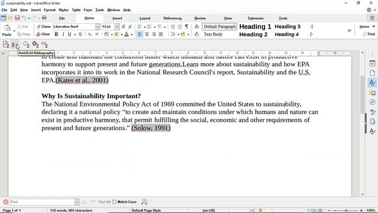This screenshot has height=213, width=378.
Task: Open the font name dropdown
Action: point(97,27)
